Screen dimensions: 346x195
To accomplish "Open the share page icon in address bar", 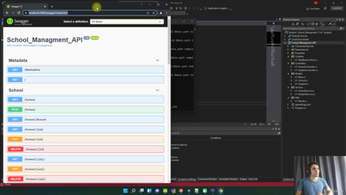I will pos(148,13).
